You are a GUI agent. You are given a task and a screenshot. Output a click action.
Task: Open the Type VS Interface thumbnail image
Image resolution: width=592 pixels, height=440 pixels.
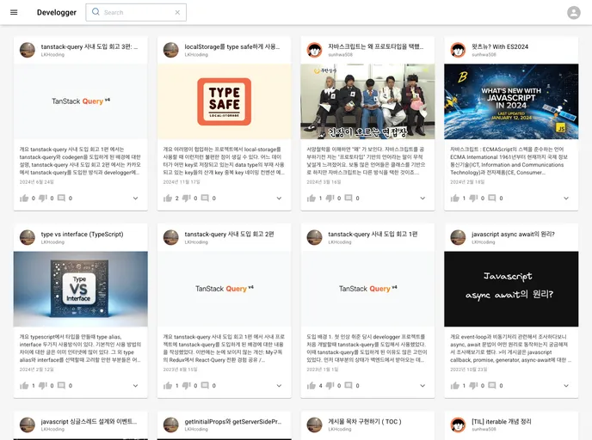81,289
